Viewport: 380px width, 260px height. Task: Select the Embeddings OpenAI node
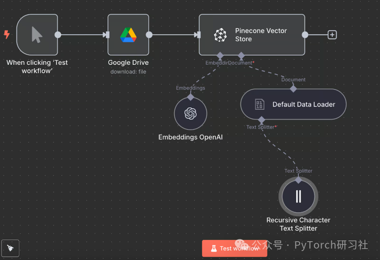pos(190,113)
